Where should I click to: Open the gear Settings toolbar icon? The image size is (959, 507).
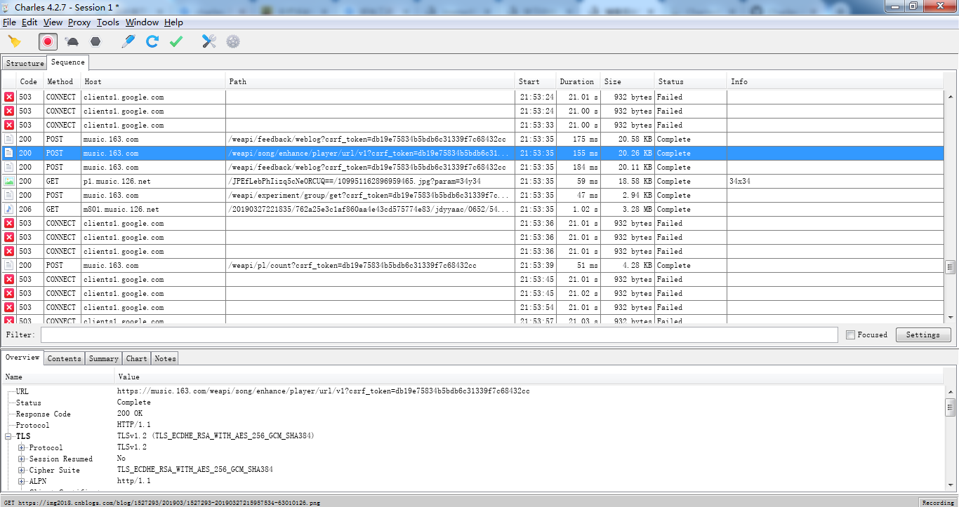pos(233,41)
